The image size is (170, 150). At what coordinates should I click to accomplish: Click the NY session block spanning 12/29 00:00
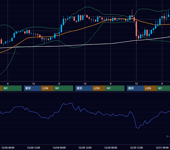click(63, 88)
